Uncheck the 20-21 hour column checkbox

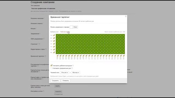[x=115, y=56]
